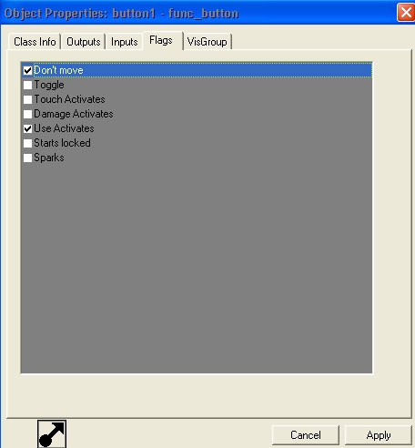This screenshot has width=415, height=448.
Task: Check the Touch Activates checkbox
Action: 27,99
